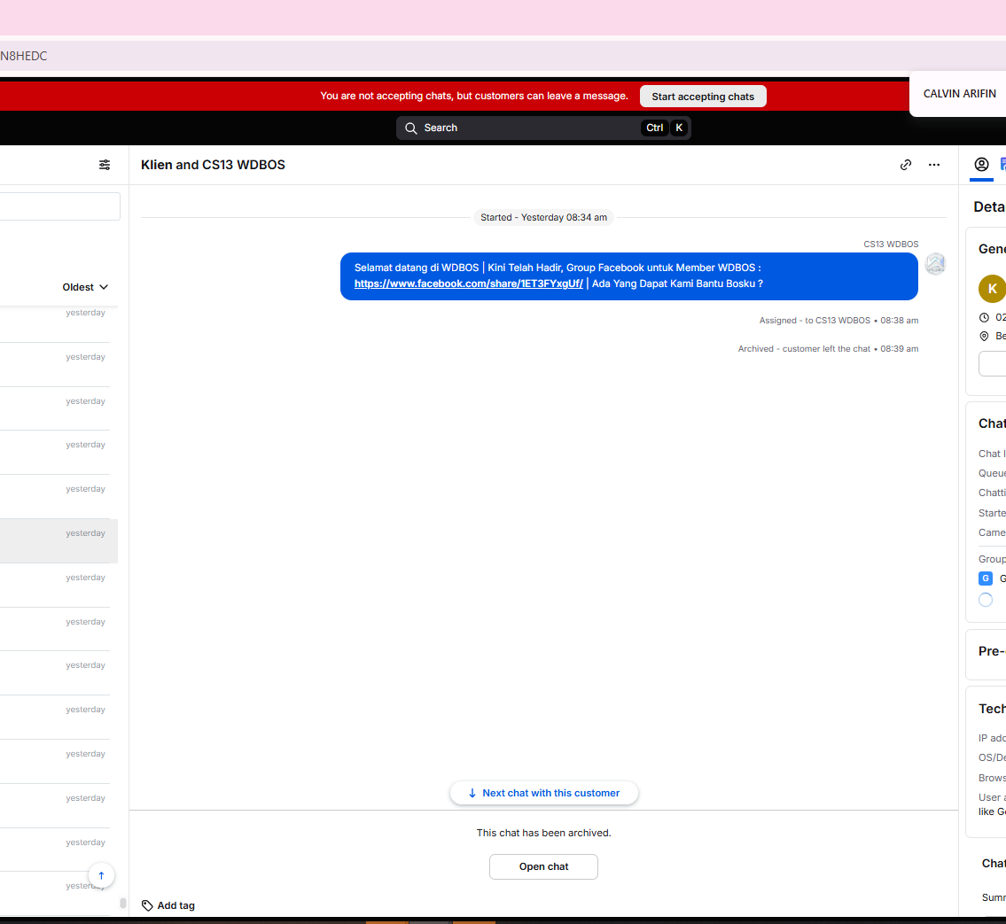Open the archived chat with the Open chat button
This screenshot has width=1006, height=924.
click(543, 866)
